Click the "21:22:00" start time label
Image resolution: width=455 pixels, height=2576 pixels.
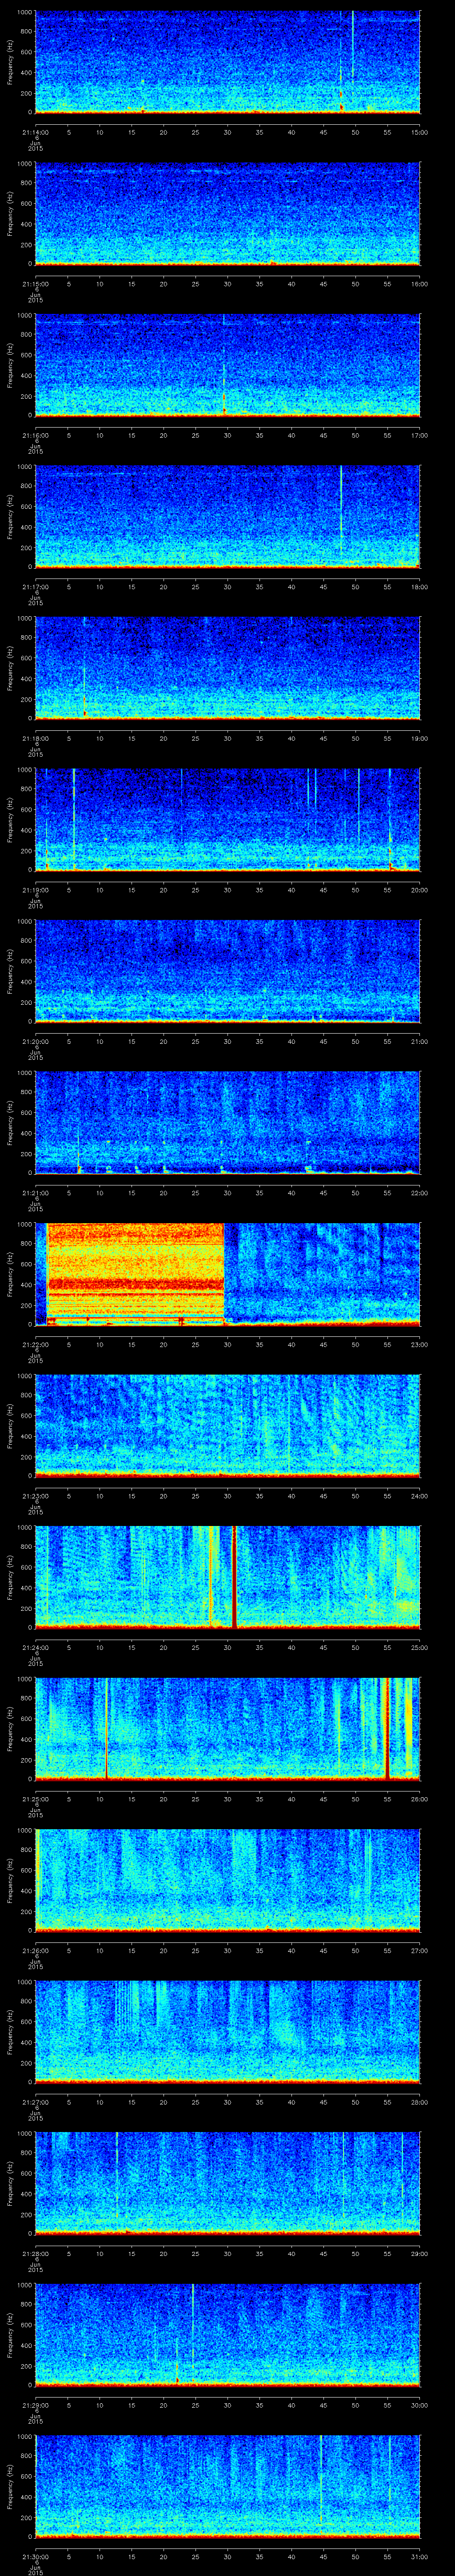(x=35, y=1345)
